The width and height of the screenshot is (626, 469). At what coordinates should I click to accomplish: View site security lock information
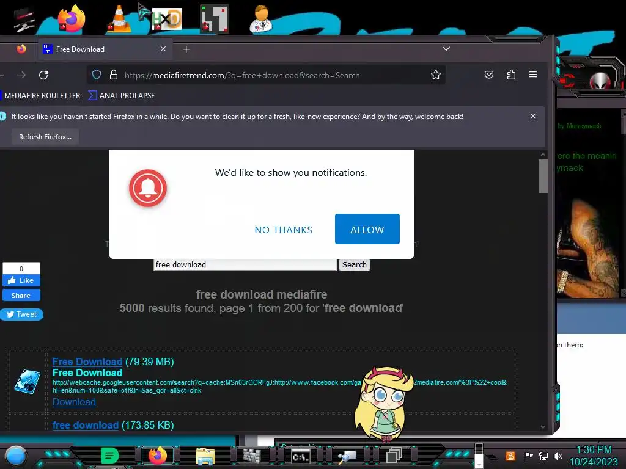(113, 75)
